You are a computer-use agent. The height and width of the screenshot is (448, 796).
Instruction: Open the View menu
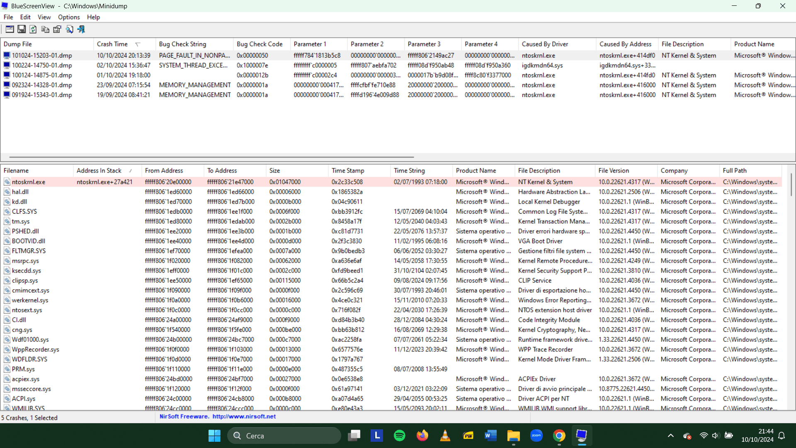pos(44,17)
